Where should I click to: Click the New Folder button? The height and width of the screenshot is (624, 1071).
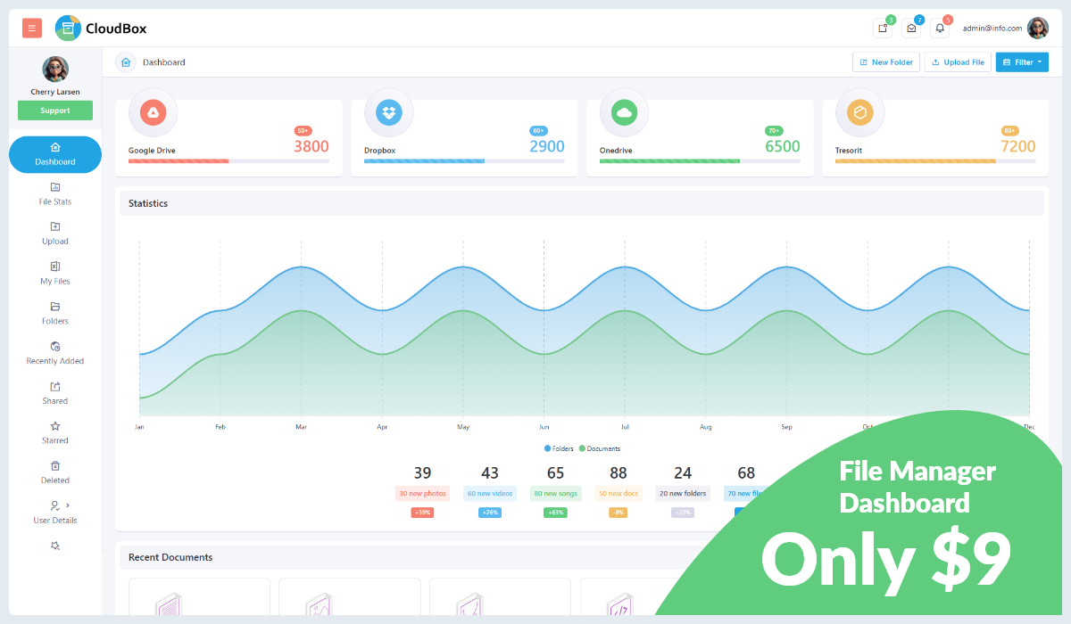[x=885, y=62]
